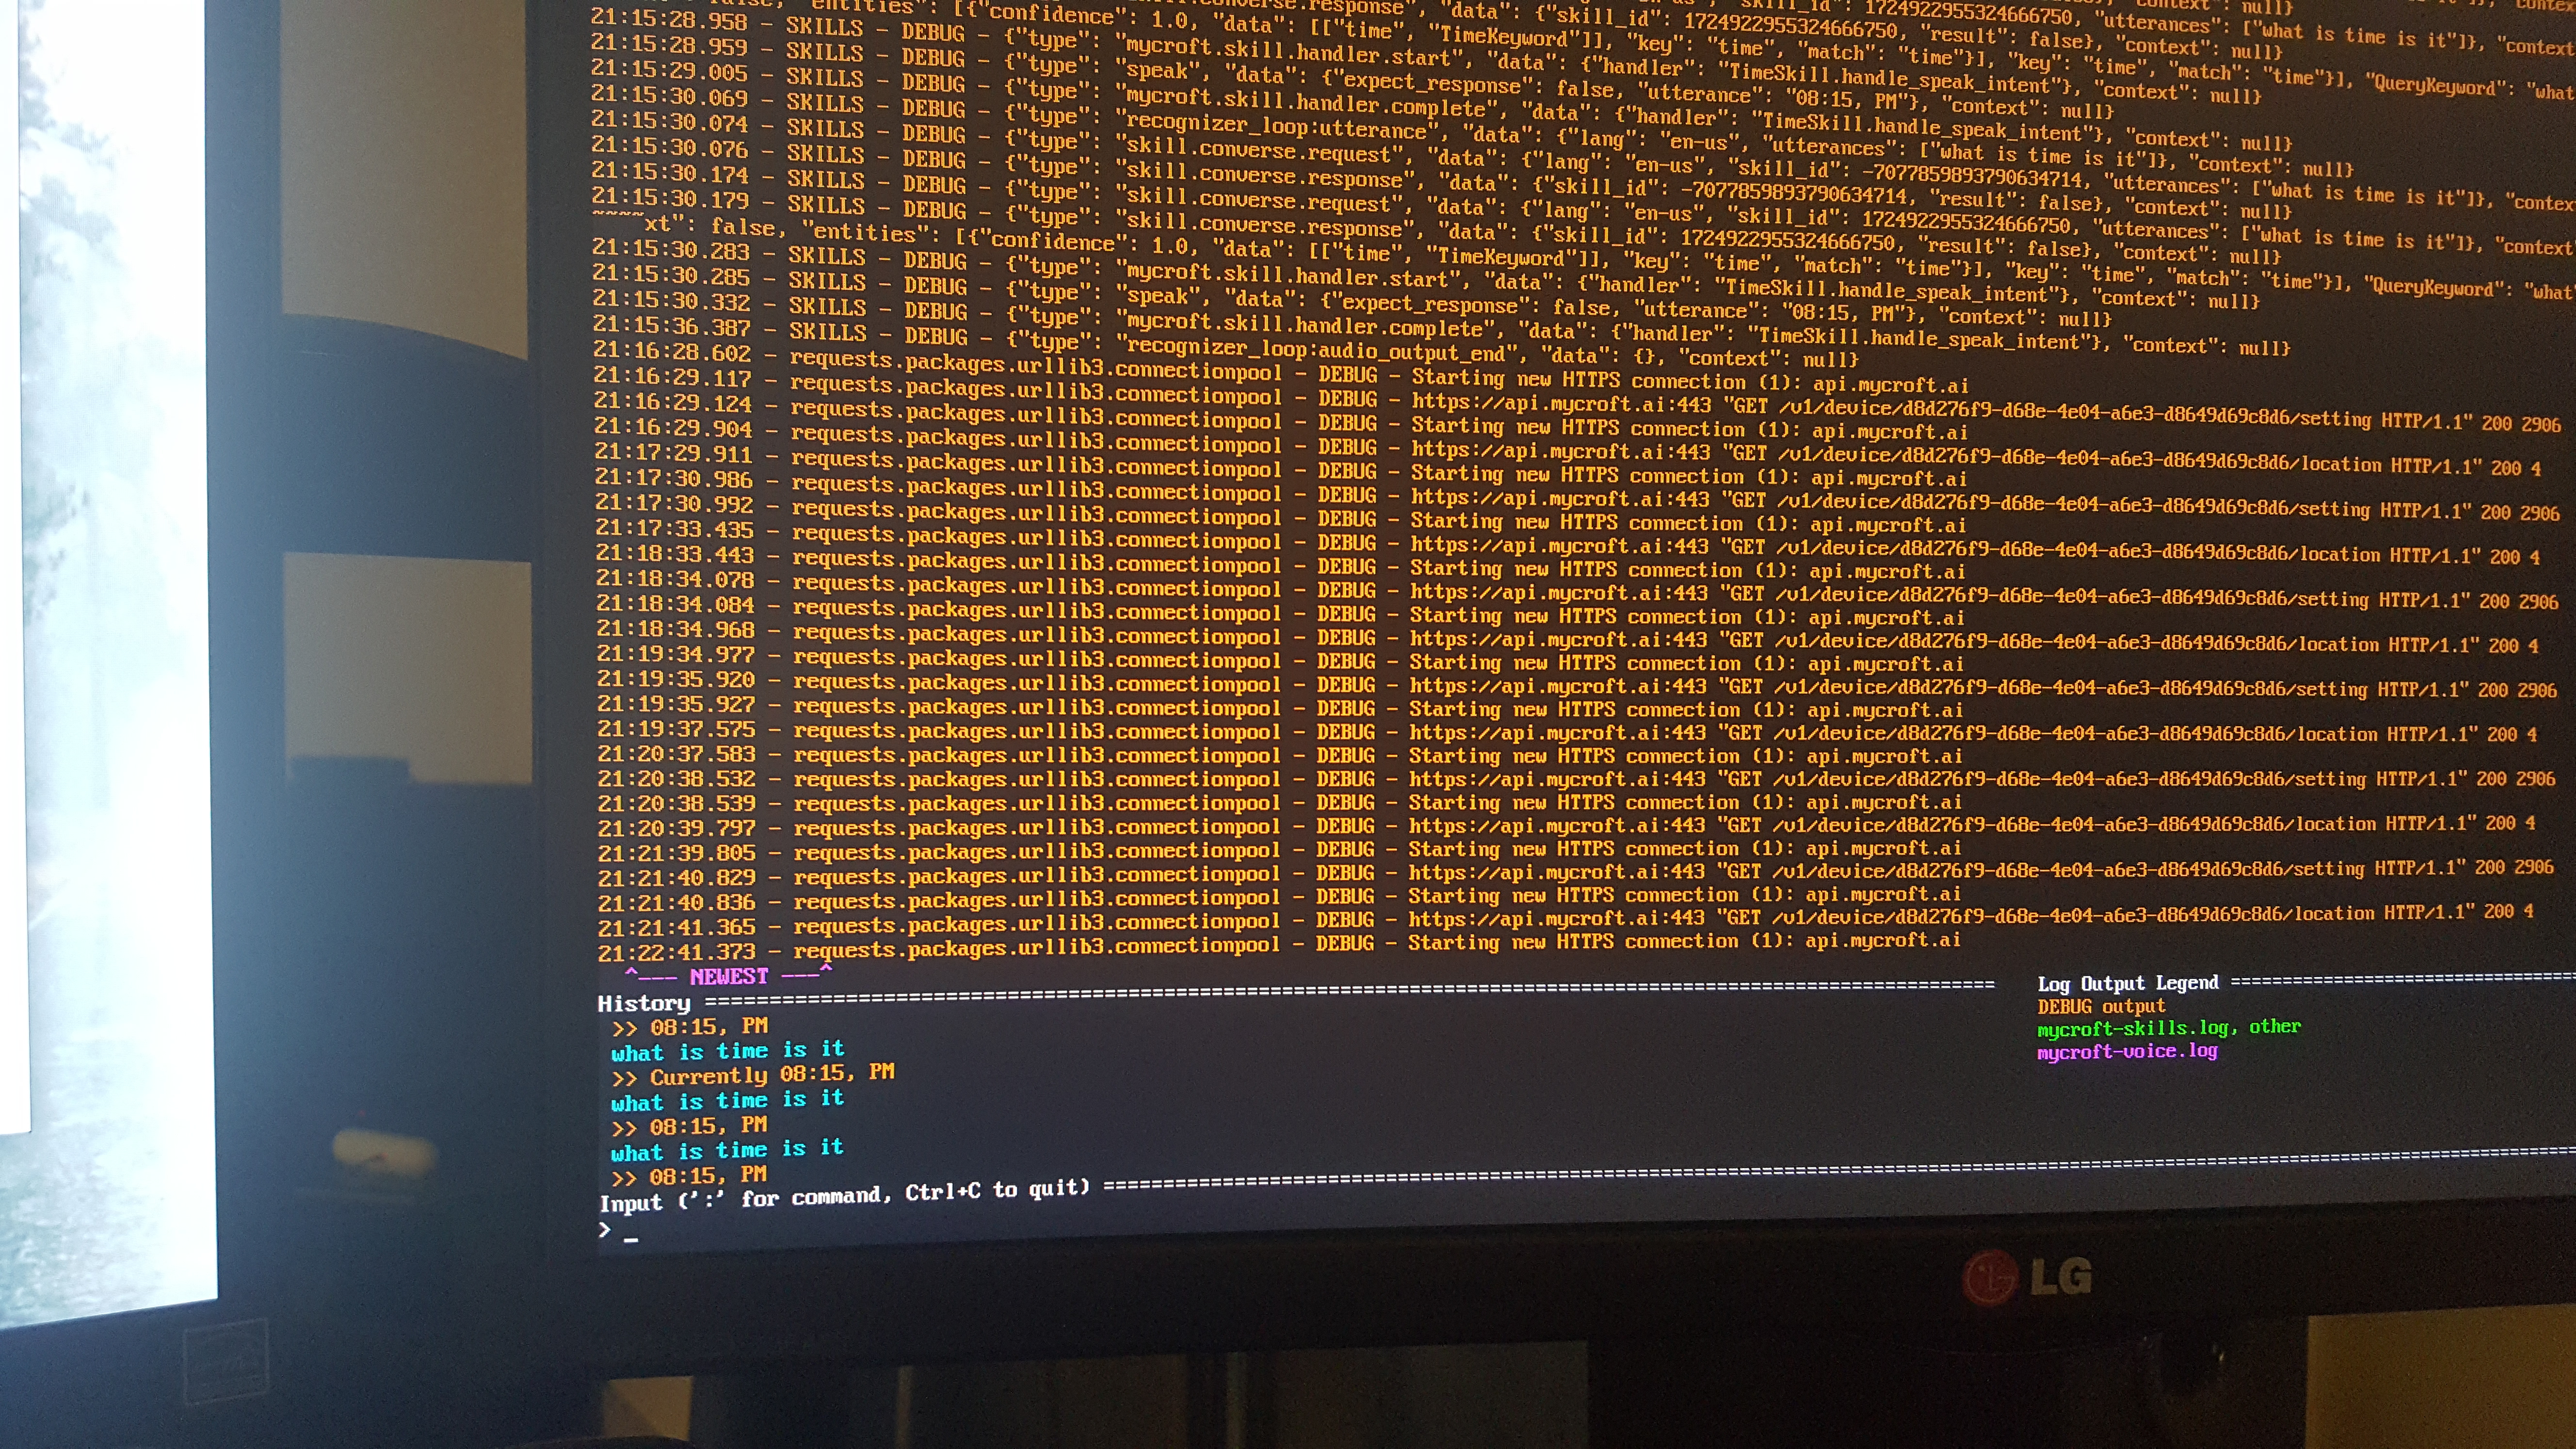Click the log timestamp 21:21:41.365
Image resolution: width=2576 pixels, height=1449 pixels.
point(677,927)
